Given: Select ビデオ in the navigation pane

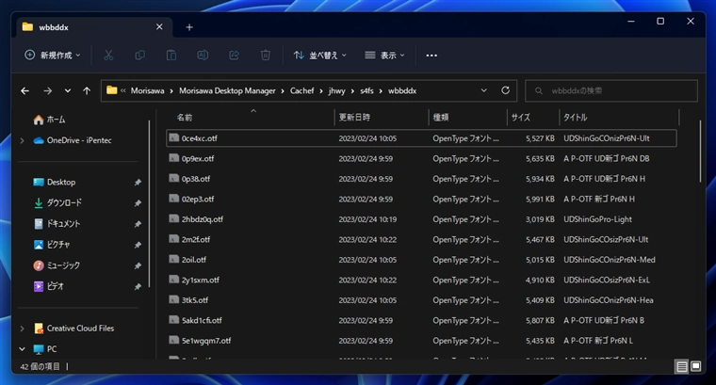Looking at the screenshot, I should 49,286.
